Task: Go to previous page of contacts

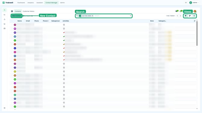Action: click(177, 16)
